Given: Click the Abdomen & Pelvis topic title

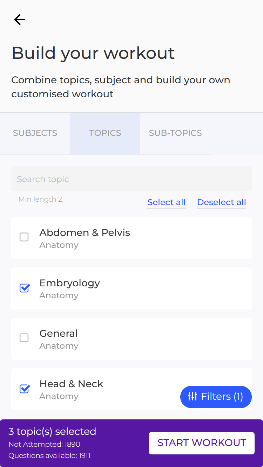Looking at the screenshot, I should [85, 233].
